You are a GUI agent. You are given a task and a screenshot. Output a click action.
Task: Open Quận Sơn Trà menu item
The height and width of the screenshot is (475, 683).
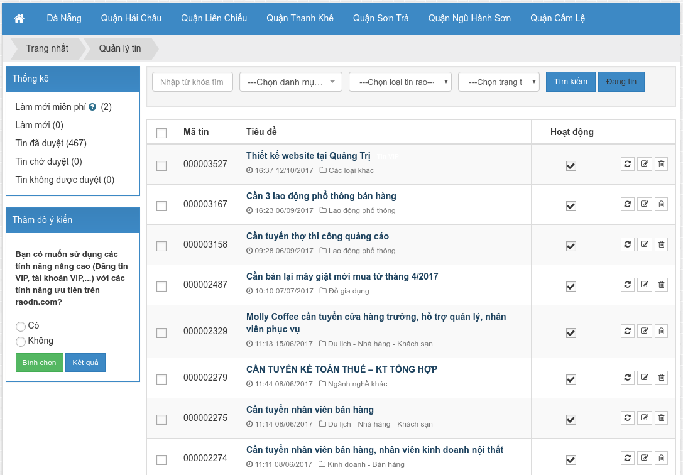tap(381, 18)
